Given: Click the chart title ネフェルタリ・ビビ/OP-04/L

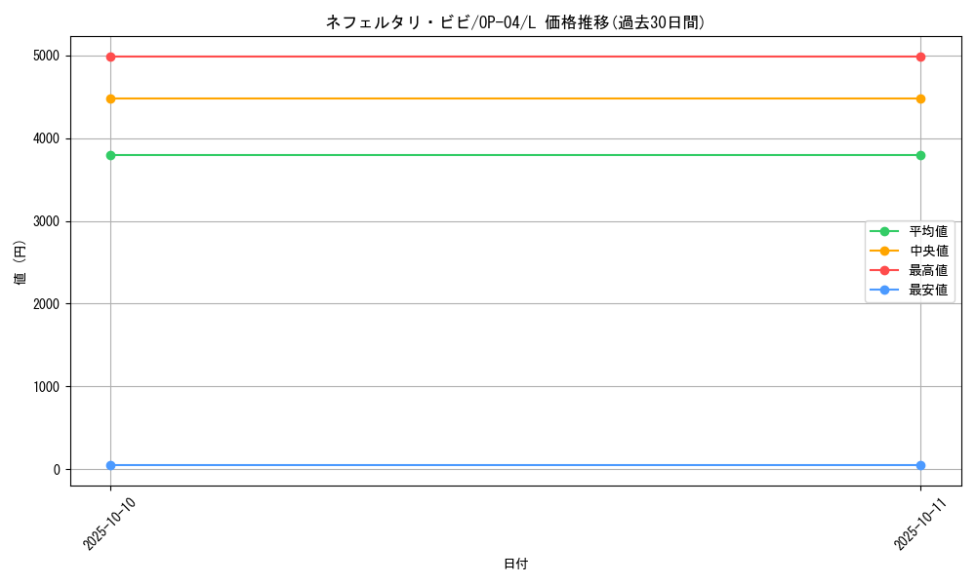Looking at the screenshot, I should [515, 22].
